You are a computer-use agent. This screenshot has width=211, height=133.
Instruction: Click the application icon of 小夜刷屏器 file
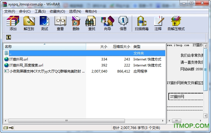(x=7, y=71)
